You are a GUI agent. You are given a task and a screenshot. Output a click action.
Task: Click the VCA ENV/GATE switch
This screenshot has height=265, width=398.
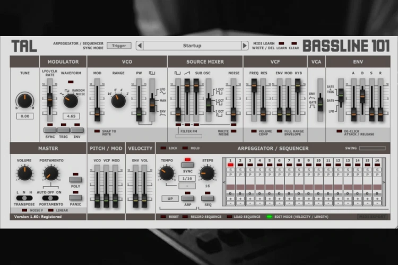point(321,104)
